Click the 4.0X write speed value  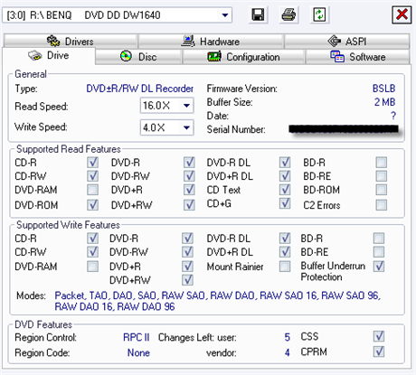click(154, 127)
